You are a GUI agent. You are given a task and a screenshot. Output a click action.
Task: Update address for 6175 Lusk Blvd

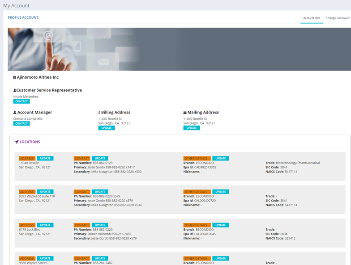(45, 225)
